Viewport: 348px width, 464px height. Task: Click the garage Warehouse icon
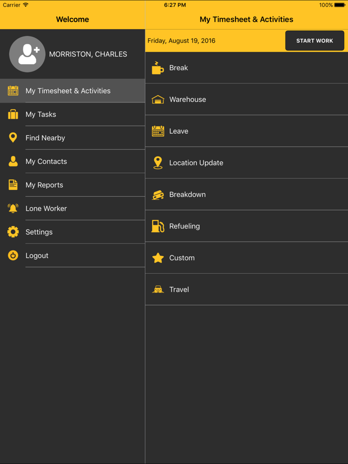tap(158, 99)
